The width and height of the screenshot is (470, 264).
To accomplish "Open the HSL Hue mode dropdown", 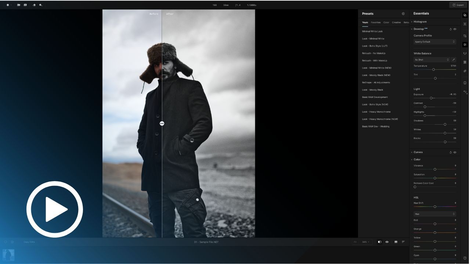I will (x=435, y=214).
